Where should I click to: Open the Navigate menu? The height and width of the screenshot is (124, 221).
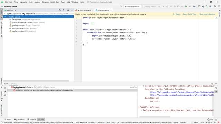point(23,2)
